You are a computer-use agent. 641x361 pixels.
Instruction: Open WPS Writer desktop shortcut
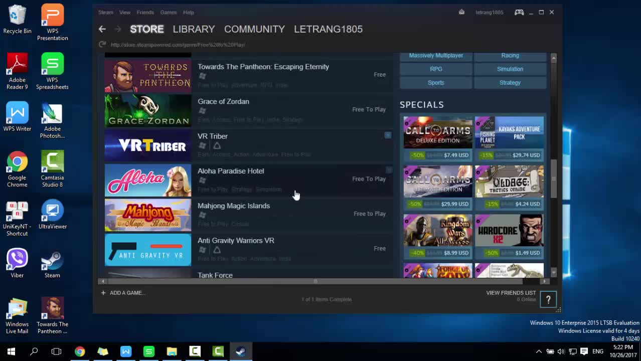[17, 117]
